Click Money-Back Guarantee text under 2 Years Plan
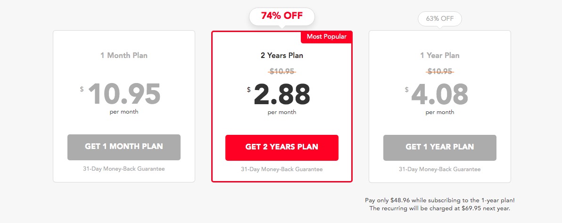The image size is (562, 223). [x=281, y=169]
